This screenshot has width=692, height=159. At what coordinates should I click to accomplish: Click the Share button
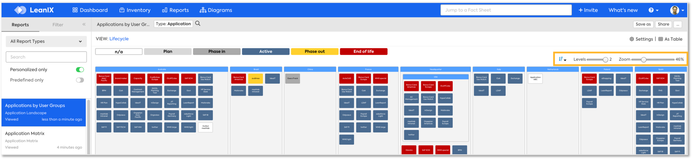coord(663,24)
